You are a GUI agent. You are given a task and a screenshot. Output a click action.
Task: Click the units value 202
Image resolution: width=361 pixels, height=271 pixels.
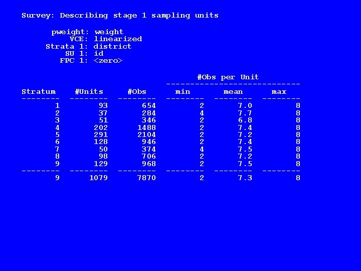[x=101, y=127]
